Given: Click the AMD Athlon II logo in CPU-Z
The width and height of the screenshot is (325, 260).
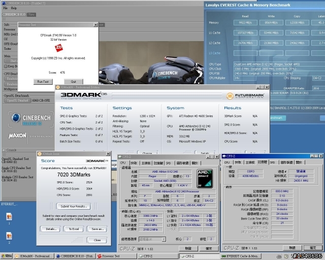Looking at the screenshot, I should click(205, 179).
